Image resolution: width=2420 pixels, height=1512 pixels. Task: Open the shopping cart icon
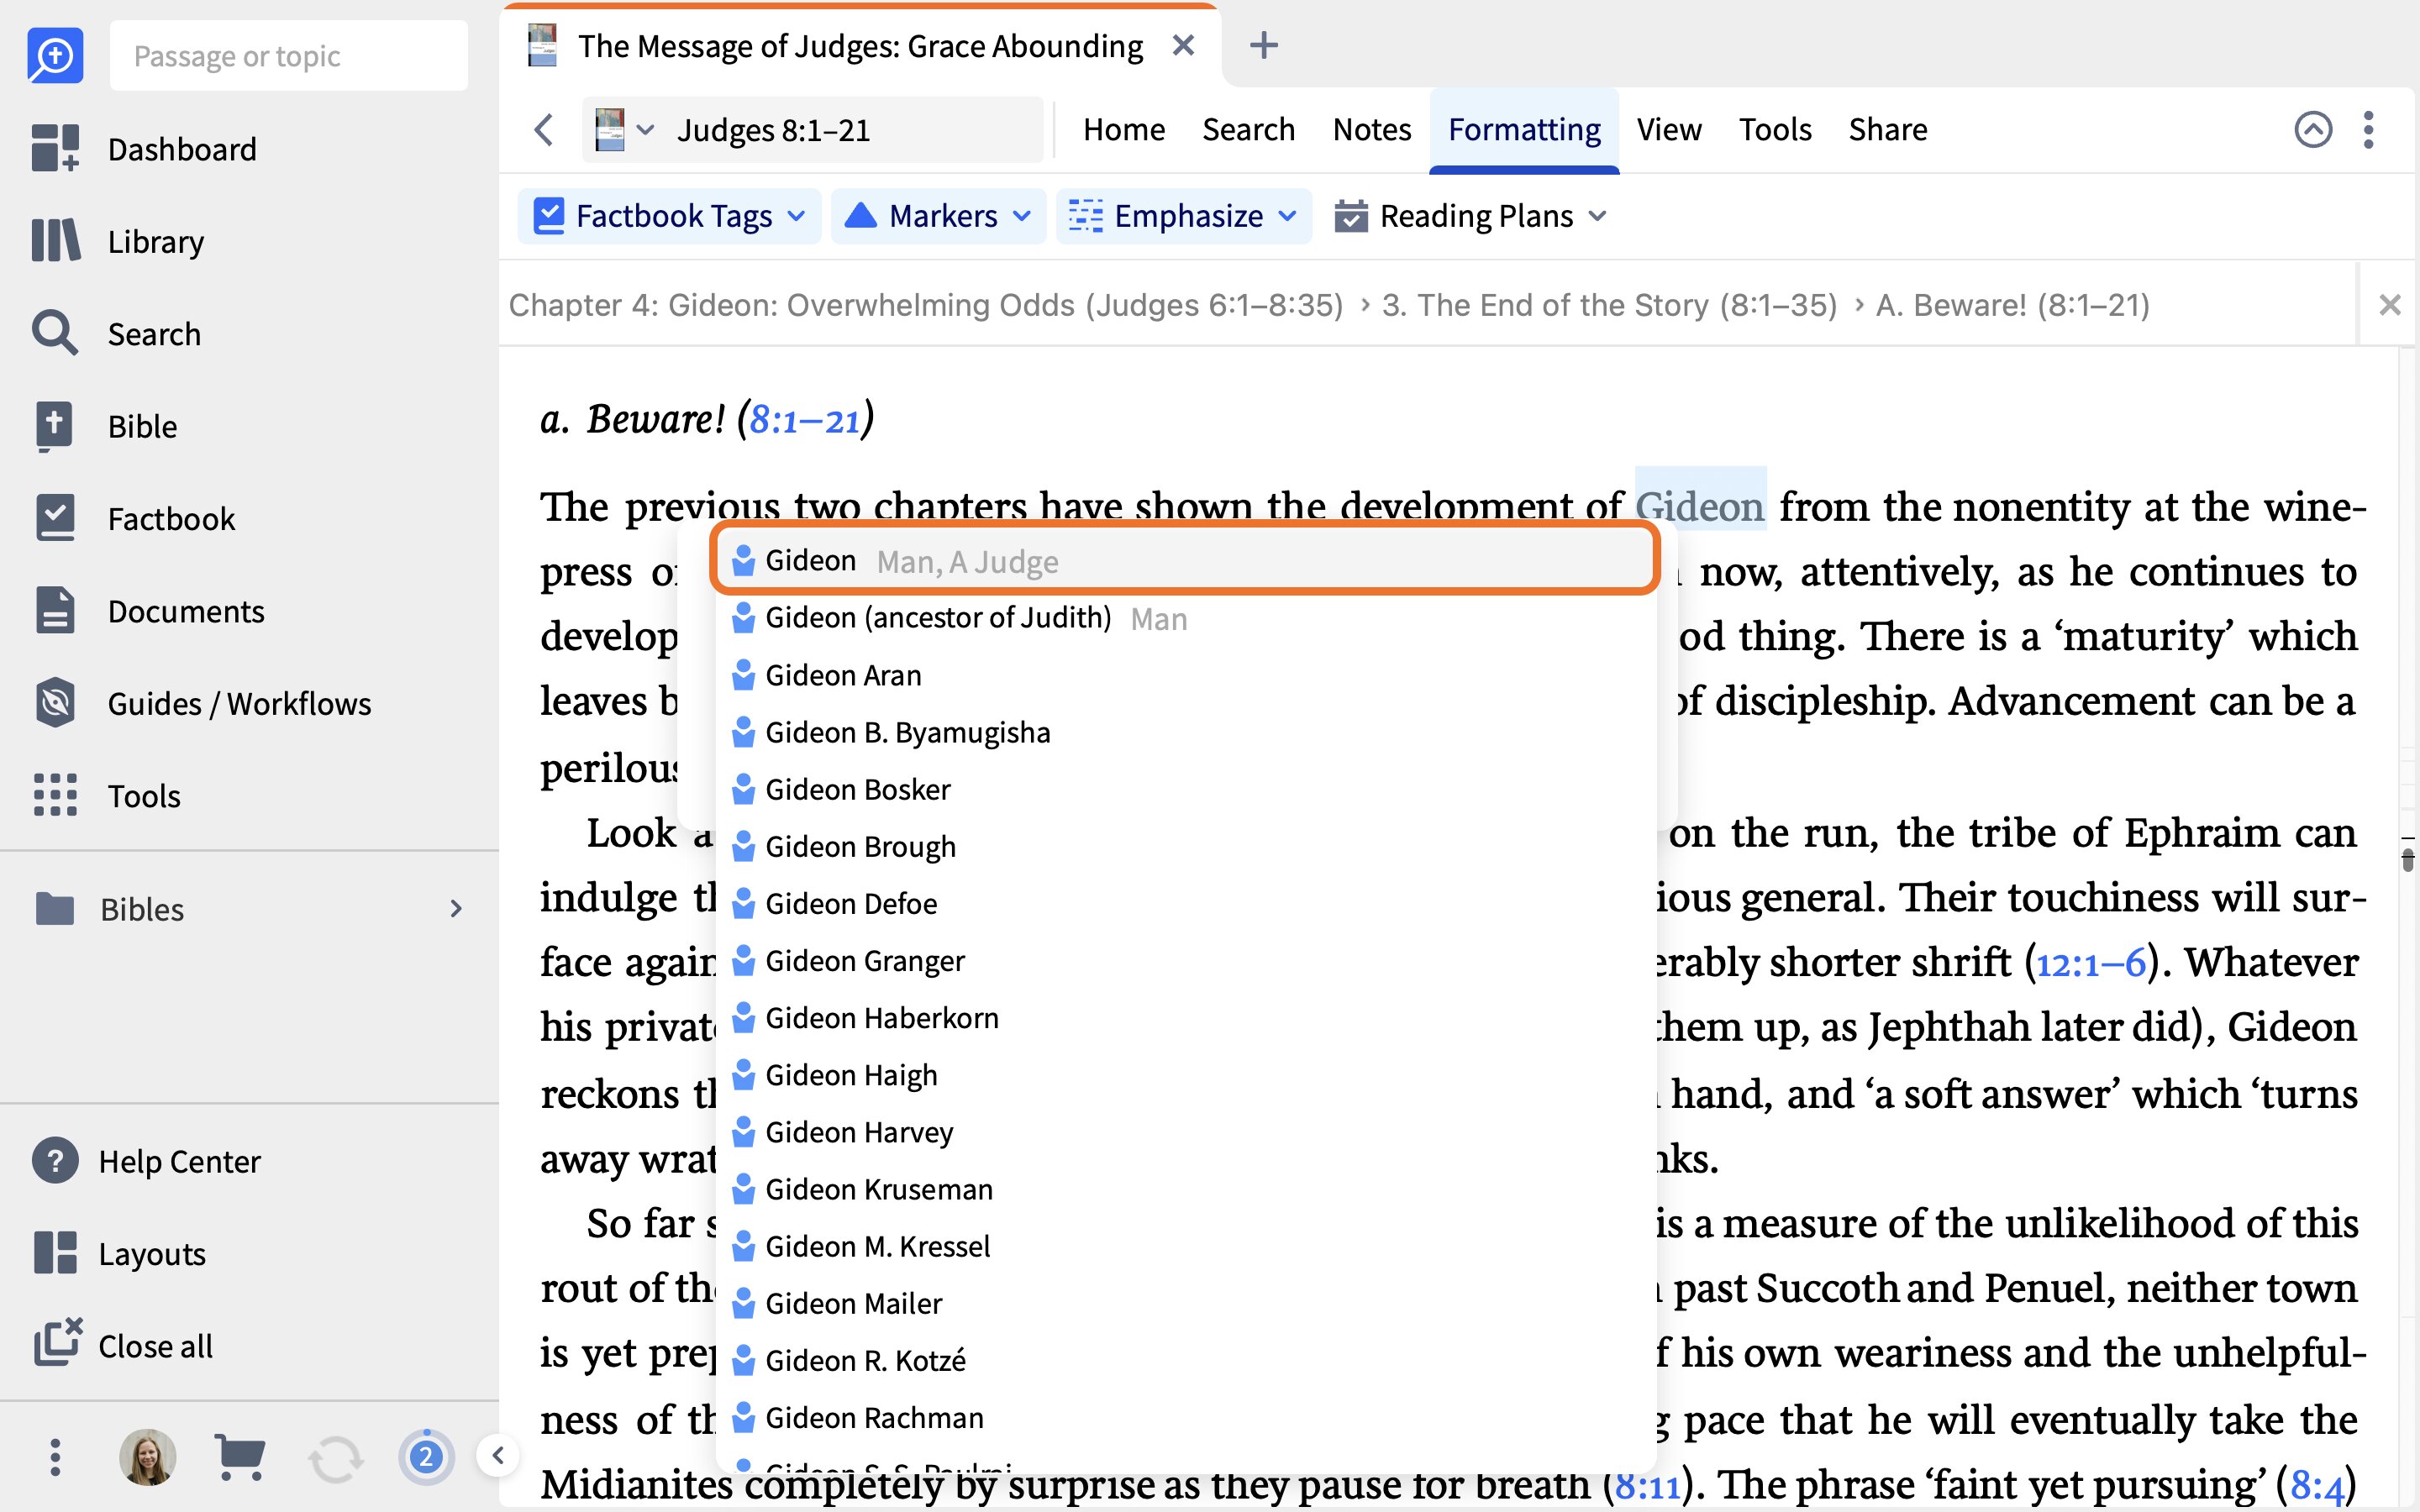[240, 1457]
